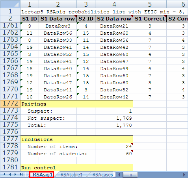
Task: Select S1 Correct value in row 1762
Action: [x=150, y=33]
